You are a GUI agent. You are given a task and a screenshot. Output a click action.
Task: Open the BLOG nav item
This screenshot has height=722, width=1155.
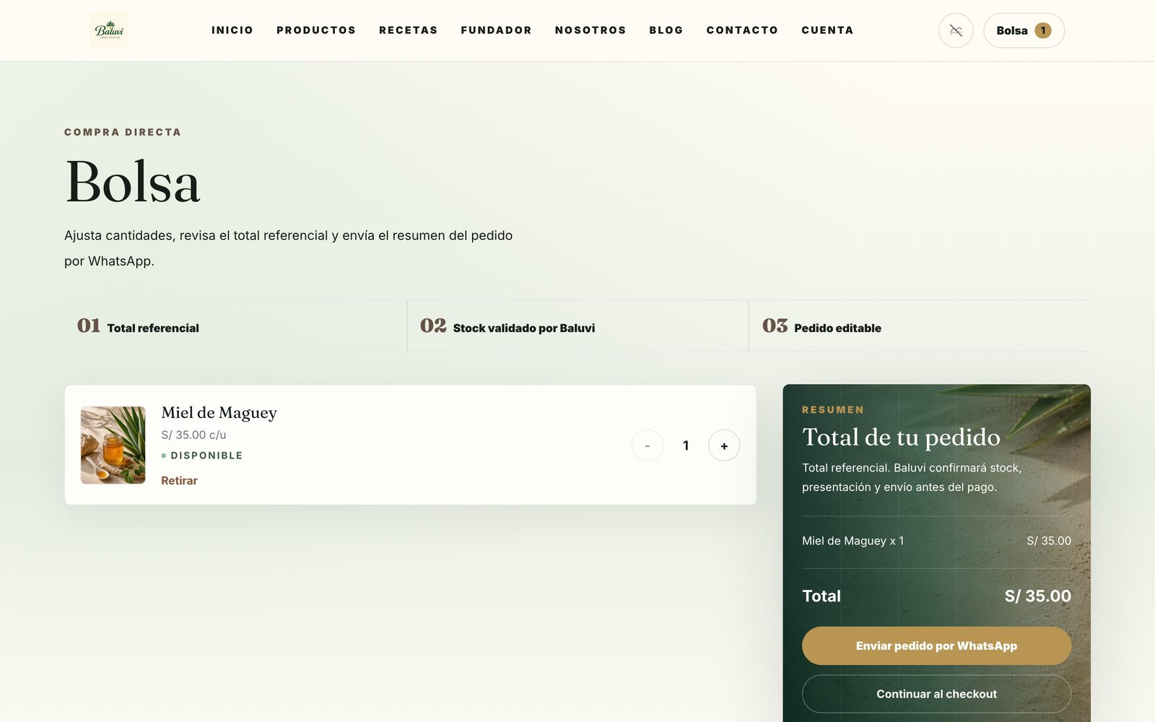(666, 30)
